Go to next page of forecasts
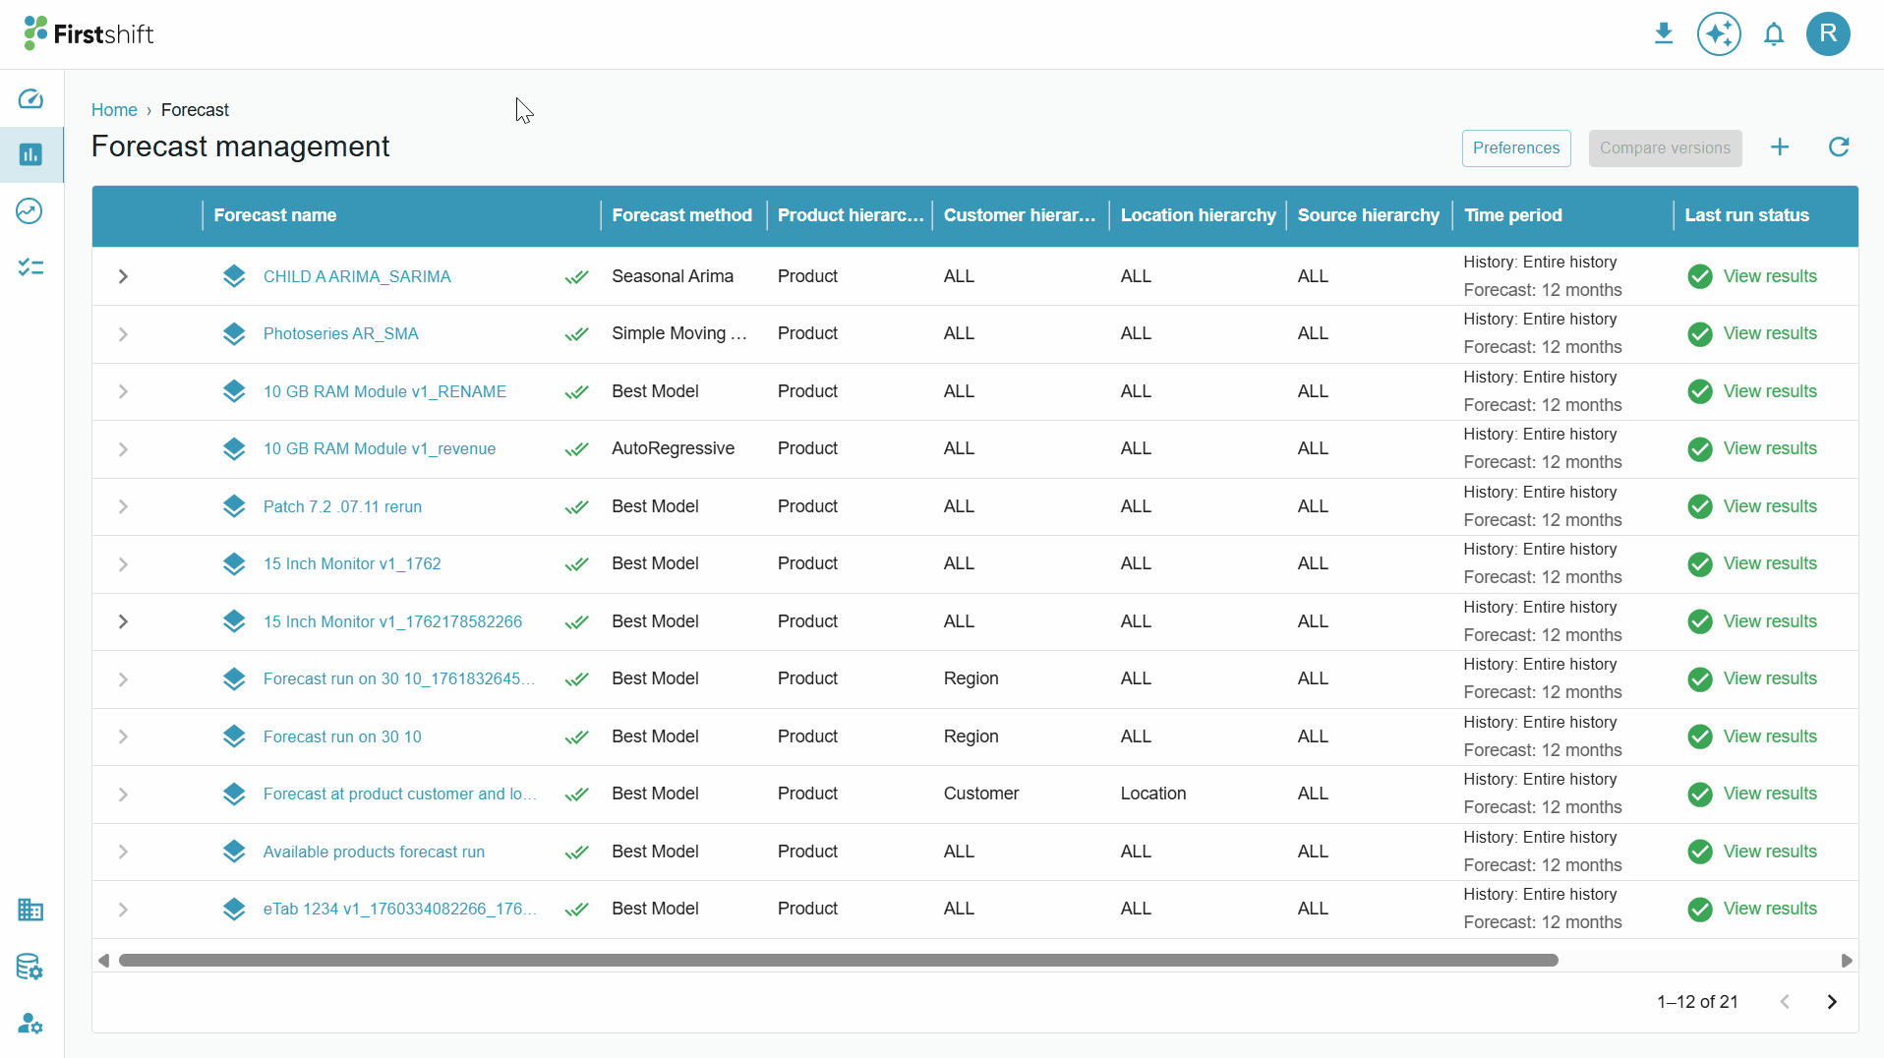Image resolution: width=1884 pixels, height=1058 pixels. point(1832,1002)
